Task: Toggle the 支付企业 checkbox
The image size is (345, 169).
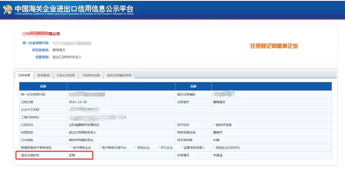Action: (159, 147)
